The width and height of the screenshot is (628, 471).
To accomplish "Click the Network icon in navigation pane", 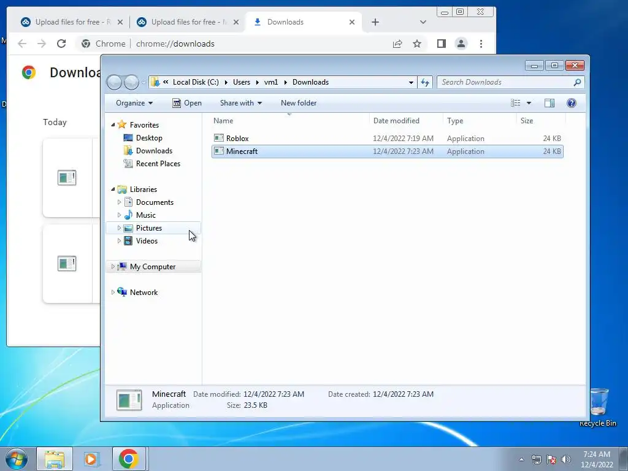I will click(122, 292).
